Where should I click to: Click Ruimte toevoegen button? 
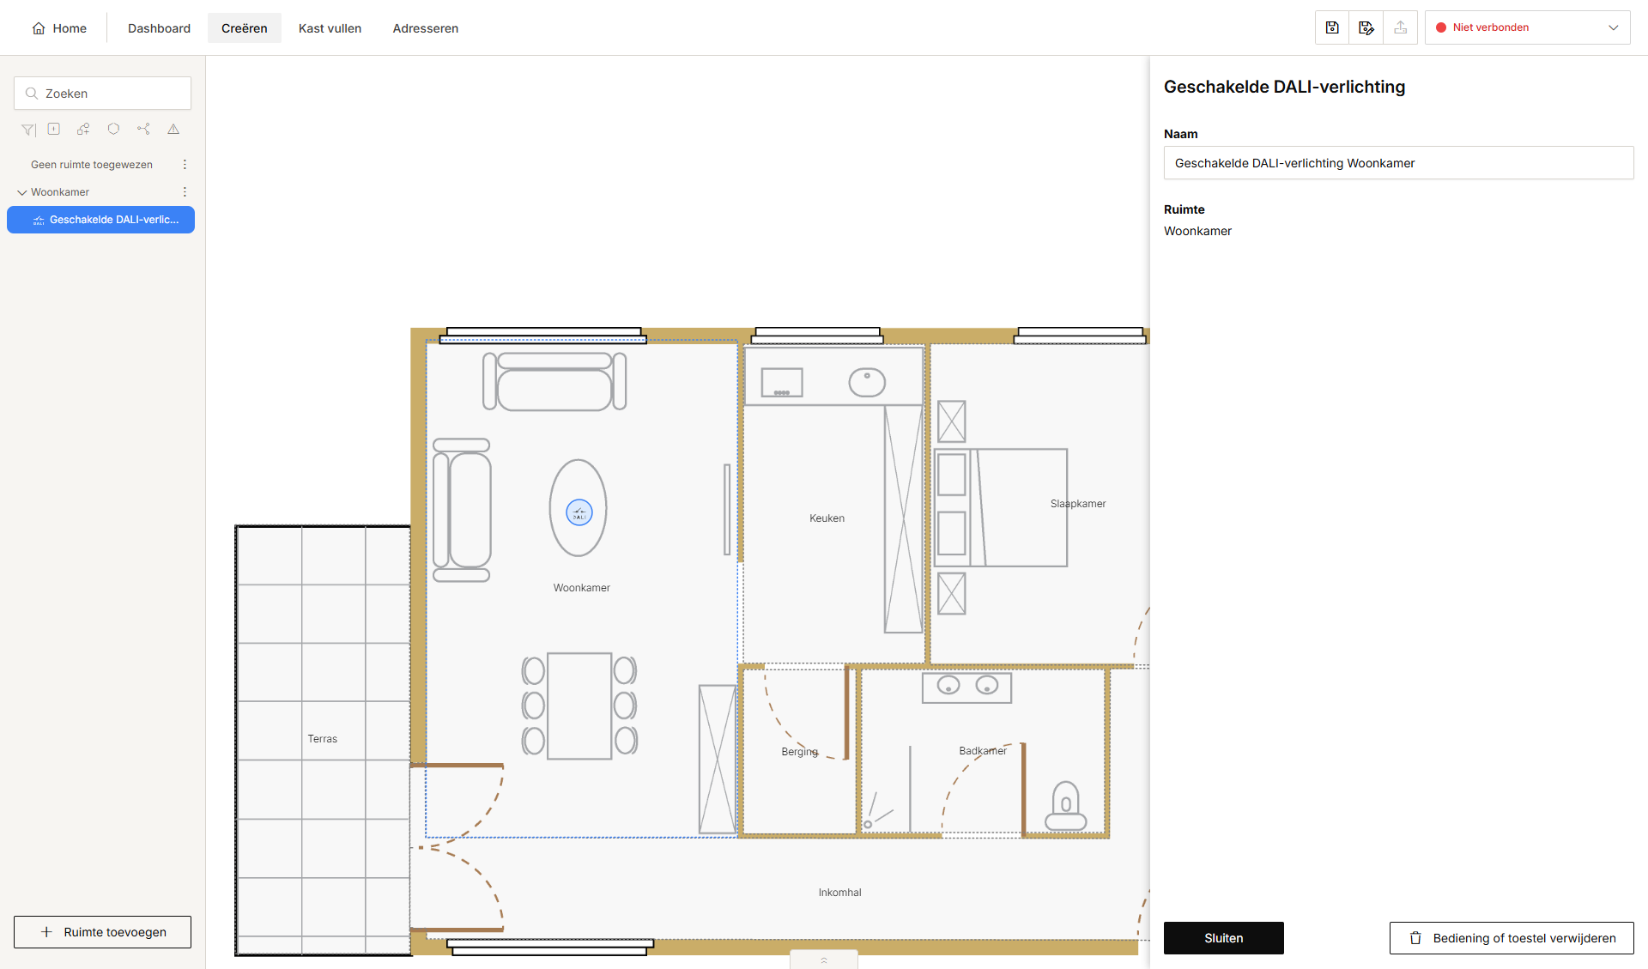102,932
